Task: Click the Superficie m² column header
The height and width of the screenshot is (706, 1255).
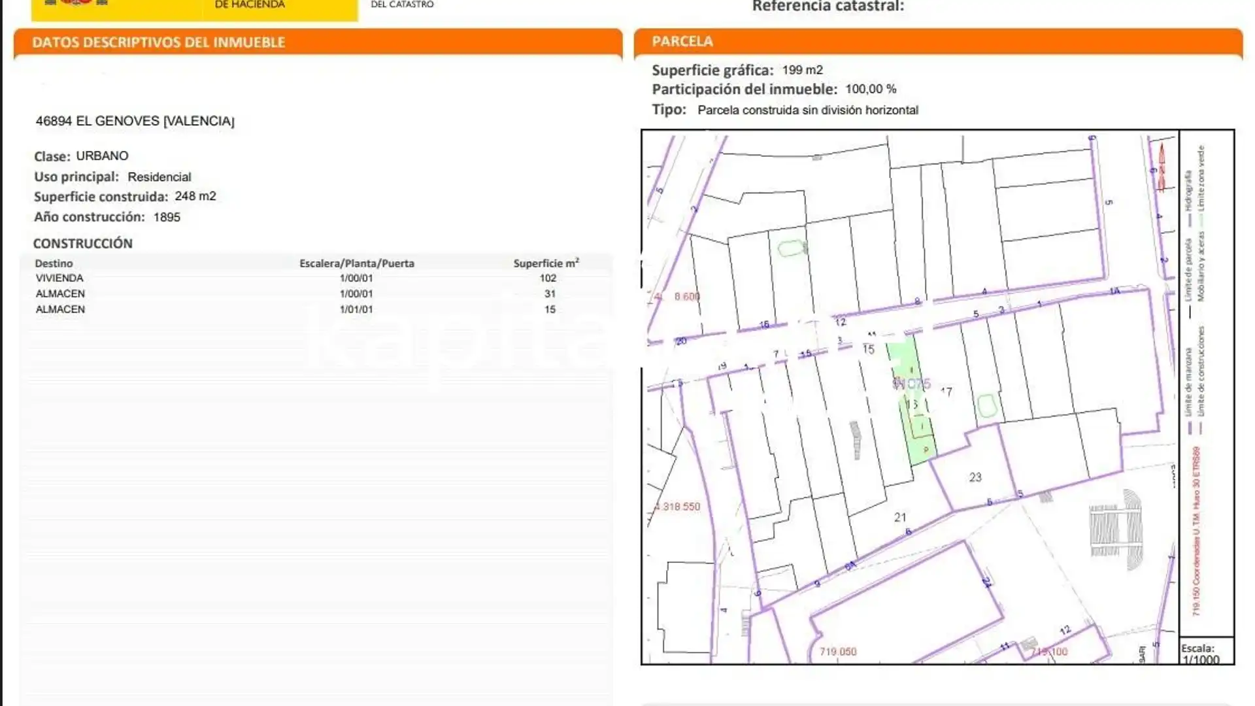Action: click(x=546, y=263)
